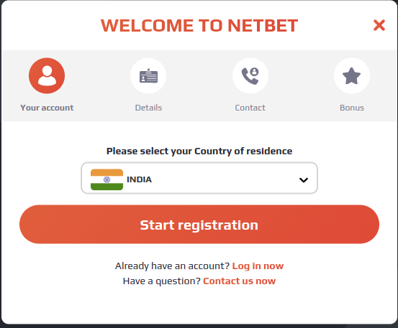This screenshot has width=398, height=328.
Task: Click the Country of residence prompt text
Action: tap(199, 151)
